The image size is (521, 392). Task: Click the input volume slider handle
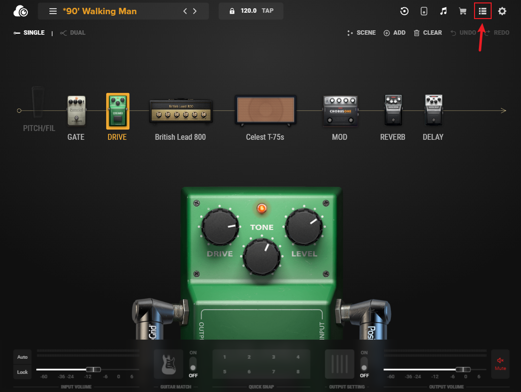pos(93,370)
